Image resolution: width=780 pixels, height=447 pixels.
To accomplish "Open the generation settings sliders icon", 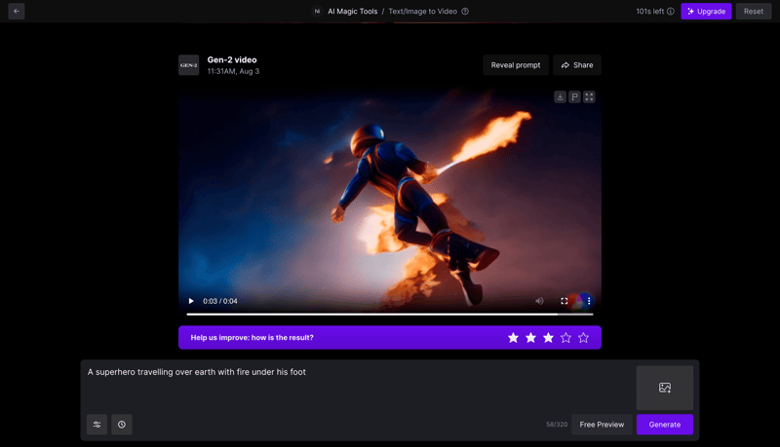I will tap(97, 425).
